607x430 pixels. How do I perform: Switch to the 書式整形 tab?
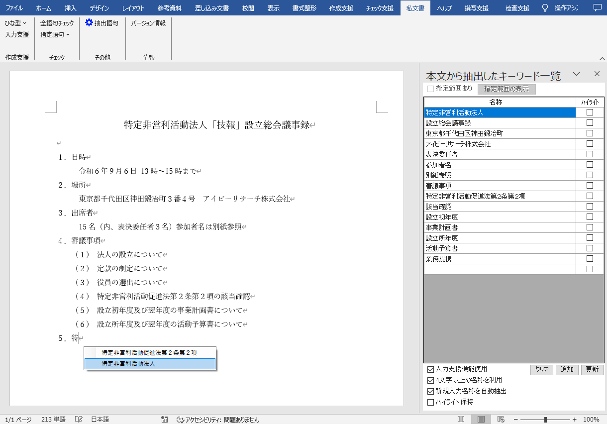(304, 8)
